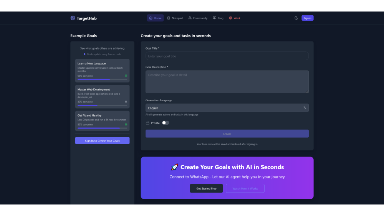Open the Learn a New Language card

tap(103, 71)
